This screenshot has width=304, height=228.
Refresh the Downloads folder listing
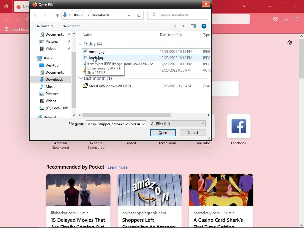pos(139,15)
